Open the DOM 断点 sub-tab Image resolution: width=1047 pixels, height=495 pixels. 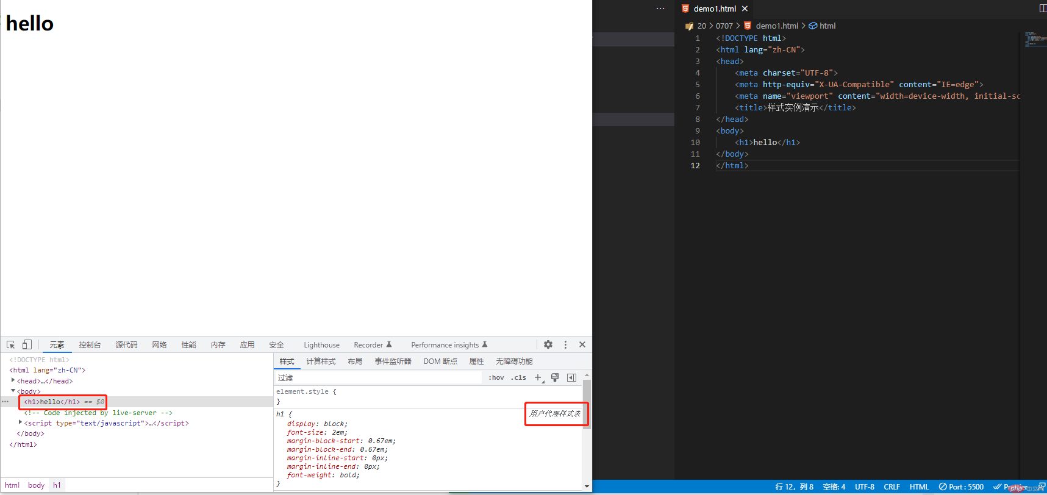[440, 361]
